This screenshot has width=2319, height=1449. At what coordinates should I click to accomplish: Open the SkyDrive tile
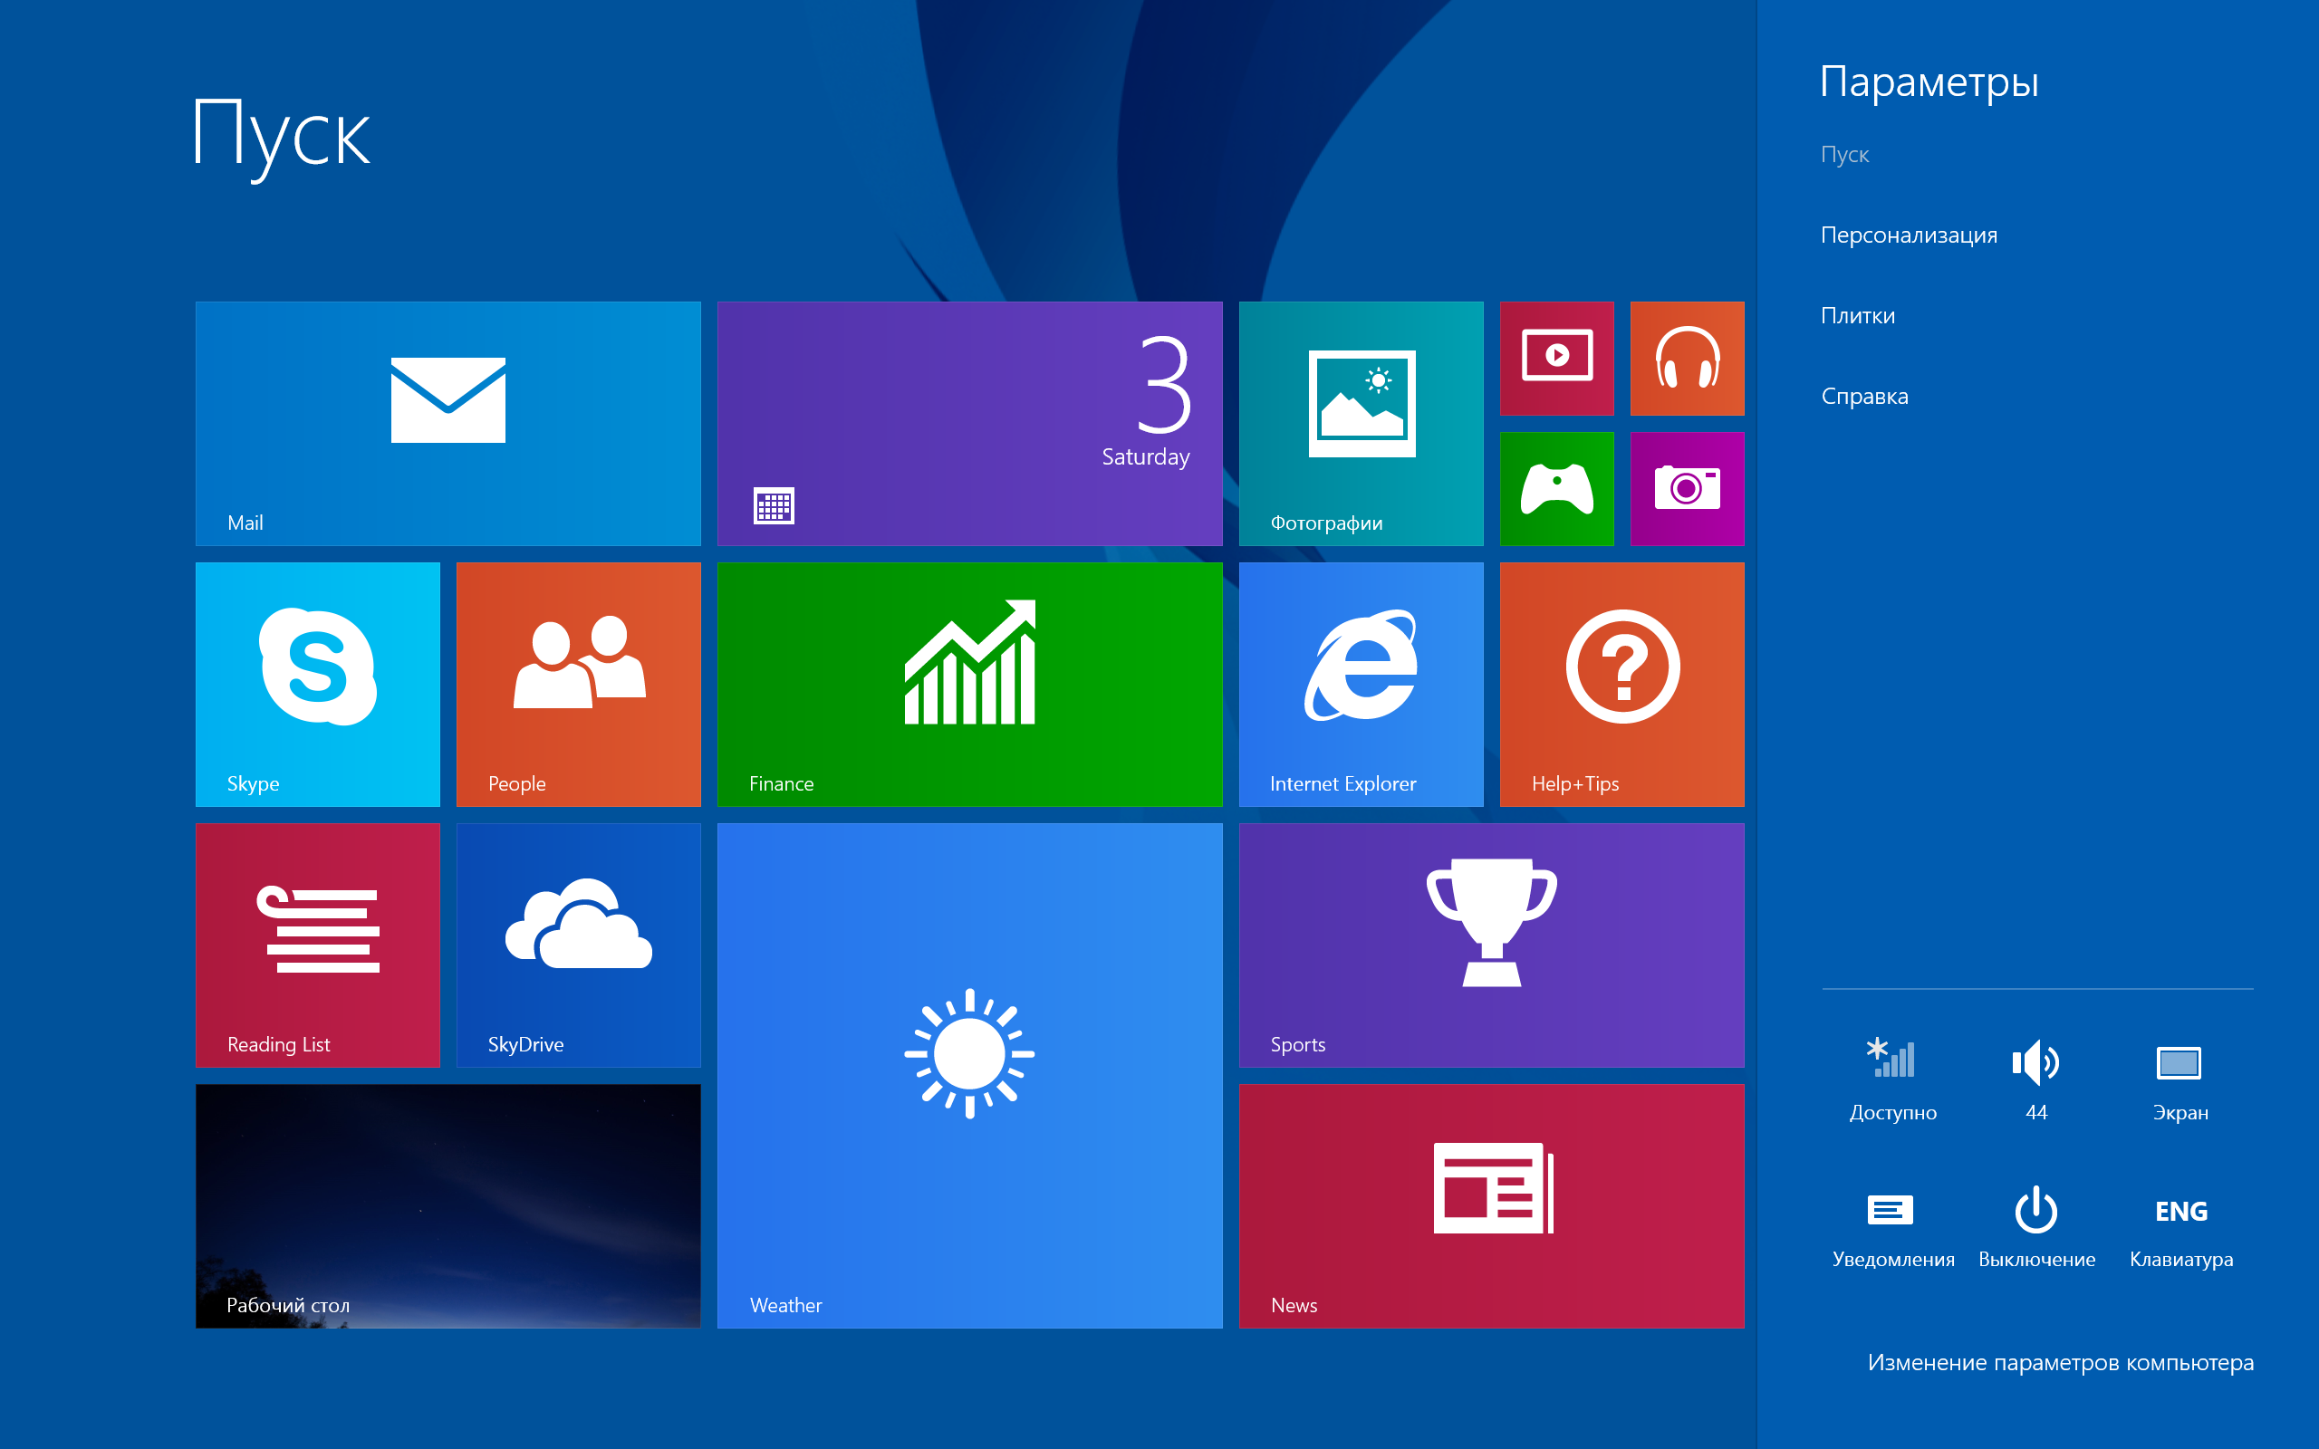[578, 945]
